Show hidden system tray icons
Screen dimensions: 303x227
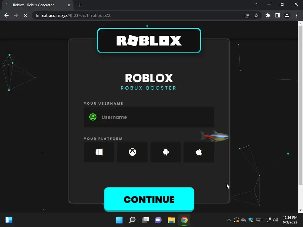click(x=229, y=220)
